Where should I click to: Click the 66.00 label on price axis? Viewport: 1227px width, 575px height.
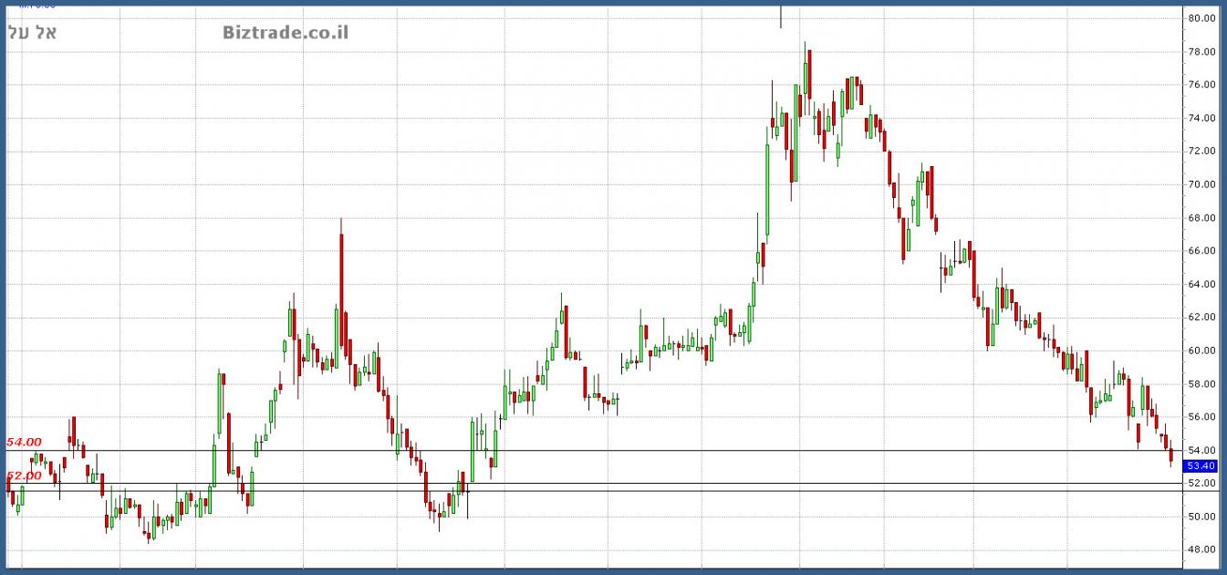pos(1201,251)
